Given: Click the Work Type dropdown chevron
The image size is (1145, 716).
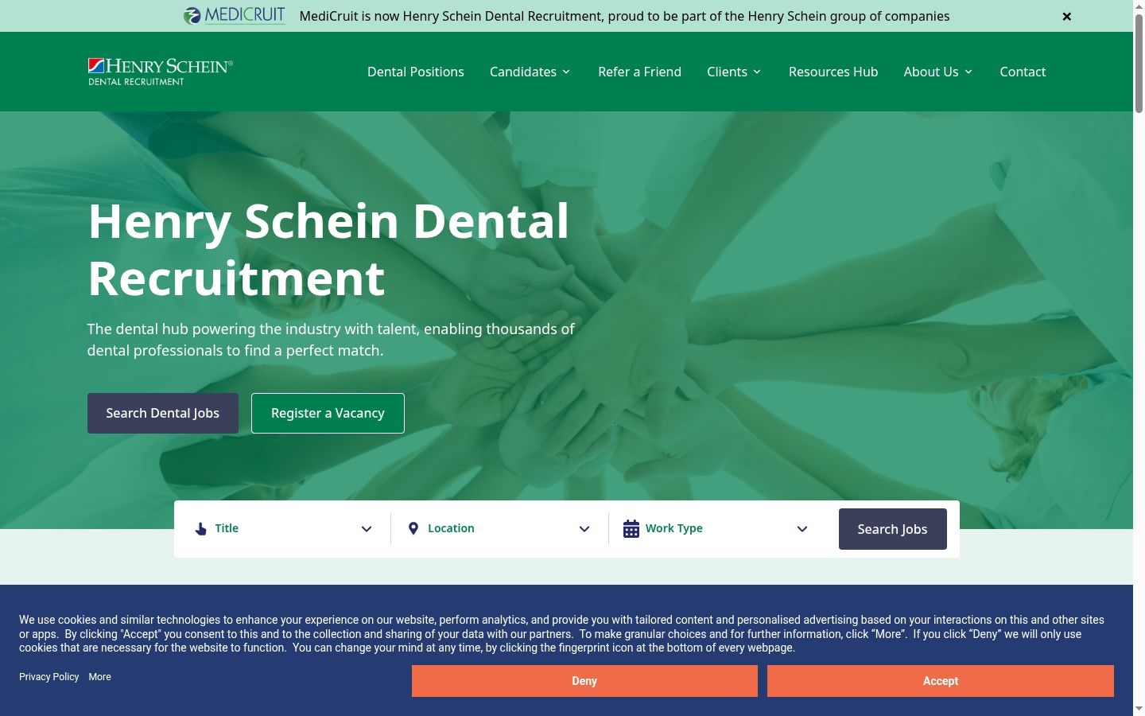Looking at the screenshot, I should (802, 529).
